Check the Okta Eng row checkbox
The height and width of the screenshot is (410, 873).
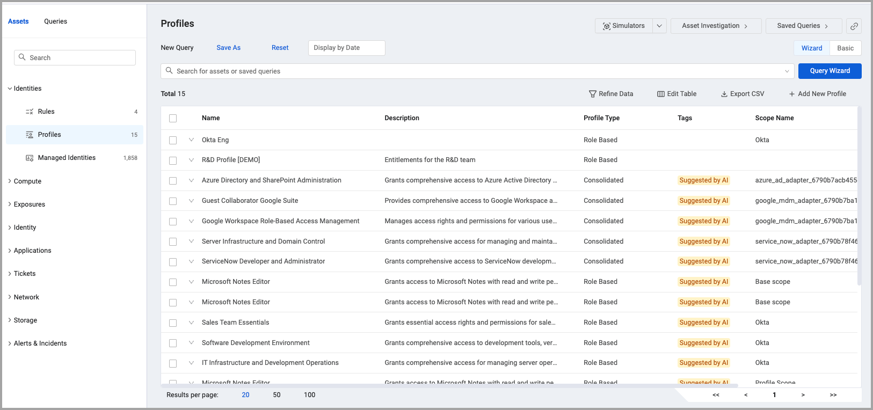[173, 140]
